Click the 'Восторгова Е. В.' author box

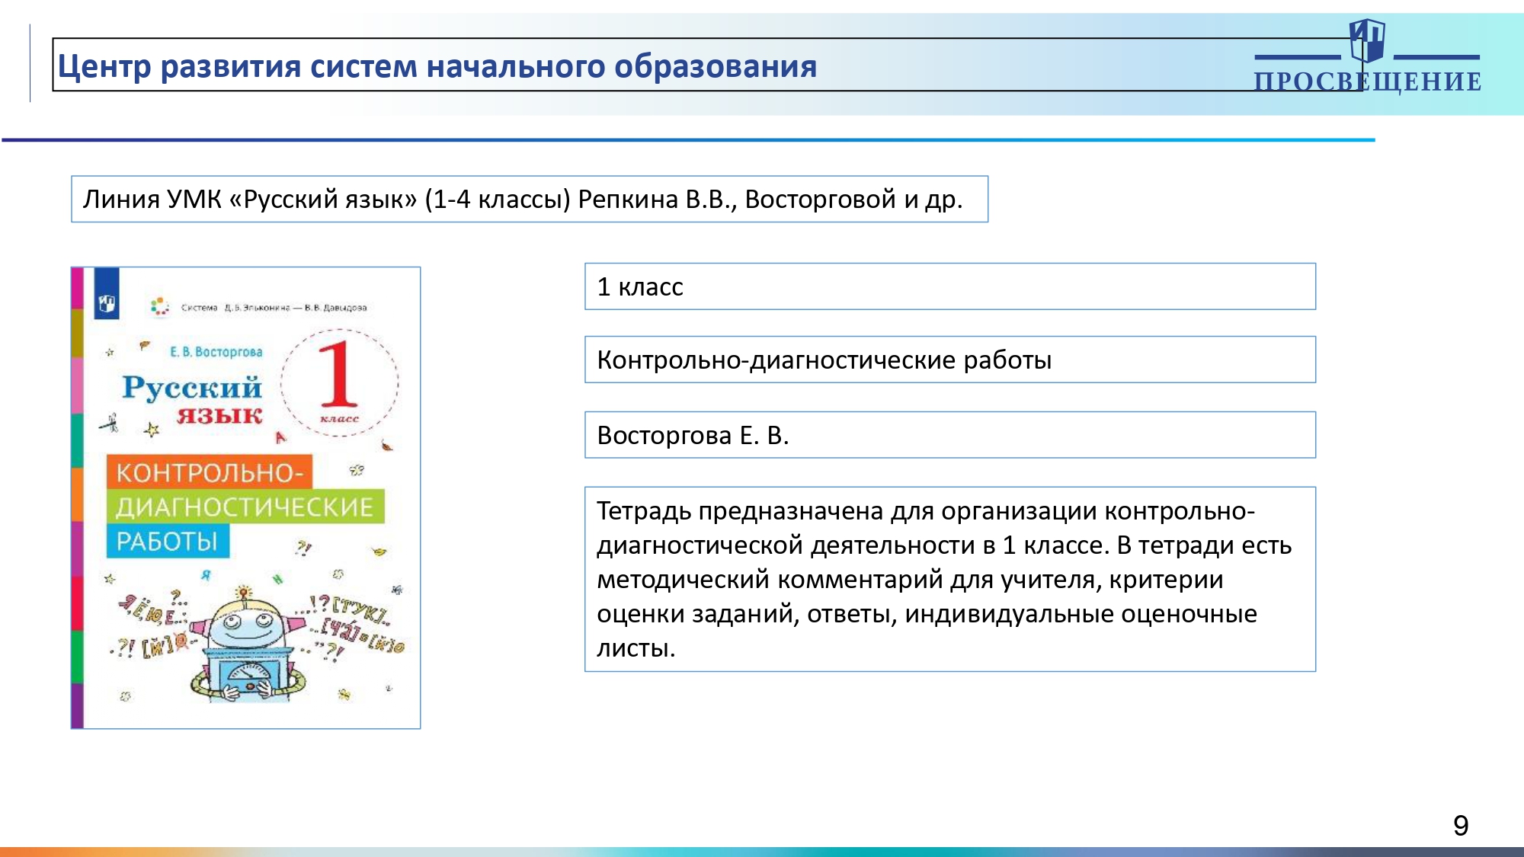[950, 435]
